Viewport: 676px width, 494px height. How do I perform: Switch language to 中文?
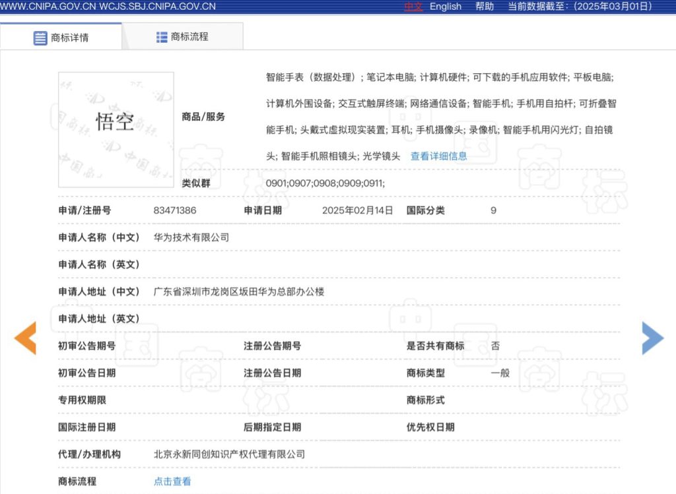pos(413,7)
